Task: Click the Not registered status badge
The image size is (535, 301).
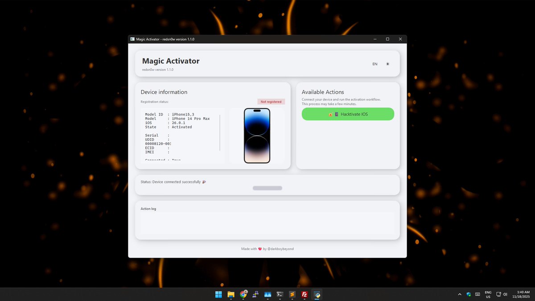Action: 271,101
